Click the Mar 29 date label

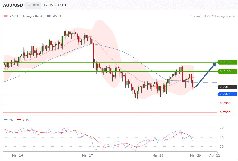195,155
